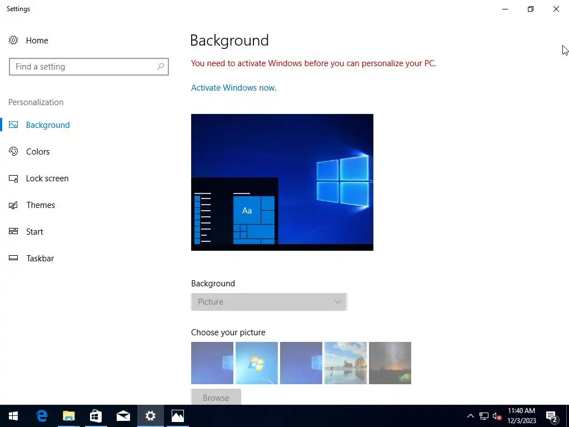Click the Background picture icon in sidebar
The height and width of the screenshot is (427, 569).
point(13,125)
